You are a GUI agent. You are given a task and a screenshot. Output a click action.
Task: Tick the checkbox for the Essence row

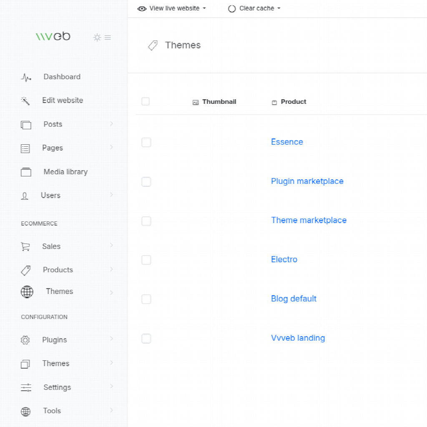[x=146, y=143]
